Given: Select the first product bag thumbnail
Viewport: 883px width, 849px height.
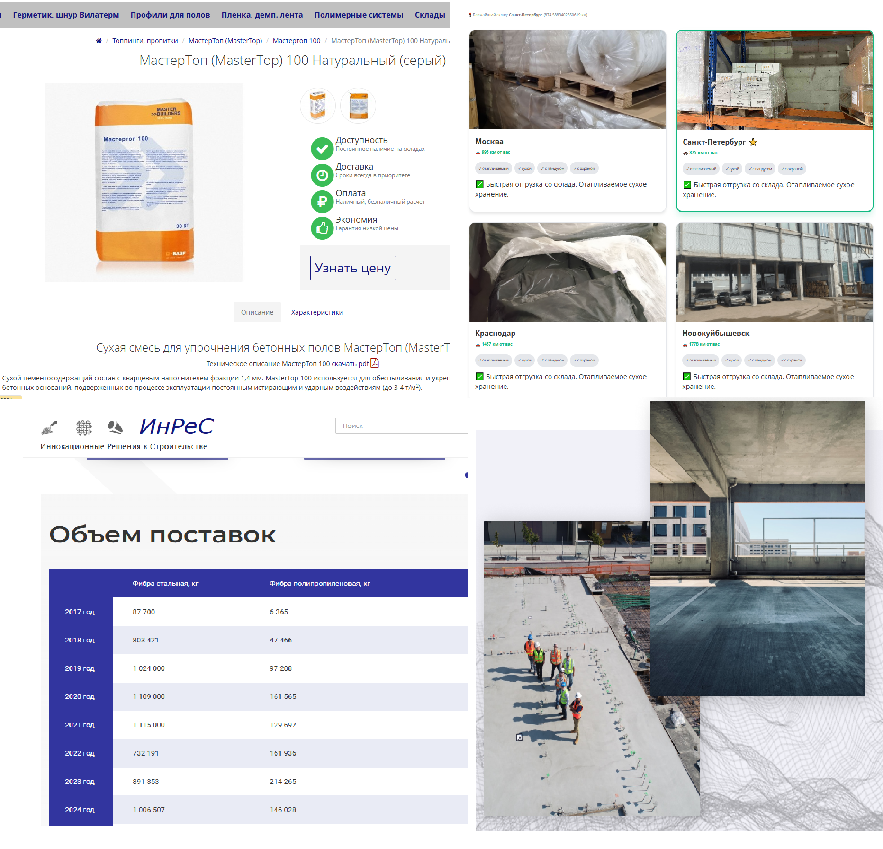Looking at the screenshot, I should coord(318,105).
